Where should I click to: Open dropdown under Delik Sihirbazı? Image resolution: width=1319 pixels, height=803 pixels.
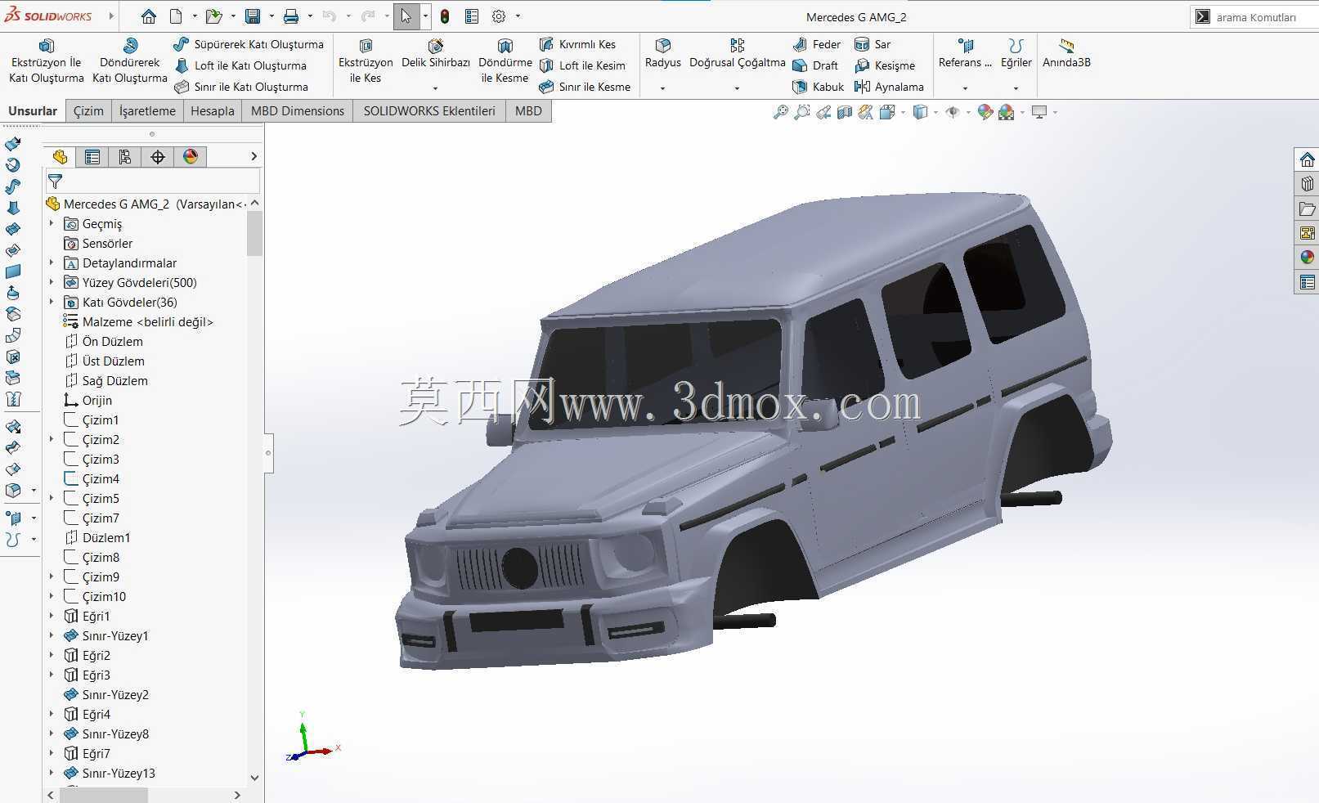click(435, 88)
